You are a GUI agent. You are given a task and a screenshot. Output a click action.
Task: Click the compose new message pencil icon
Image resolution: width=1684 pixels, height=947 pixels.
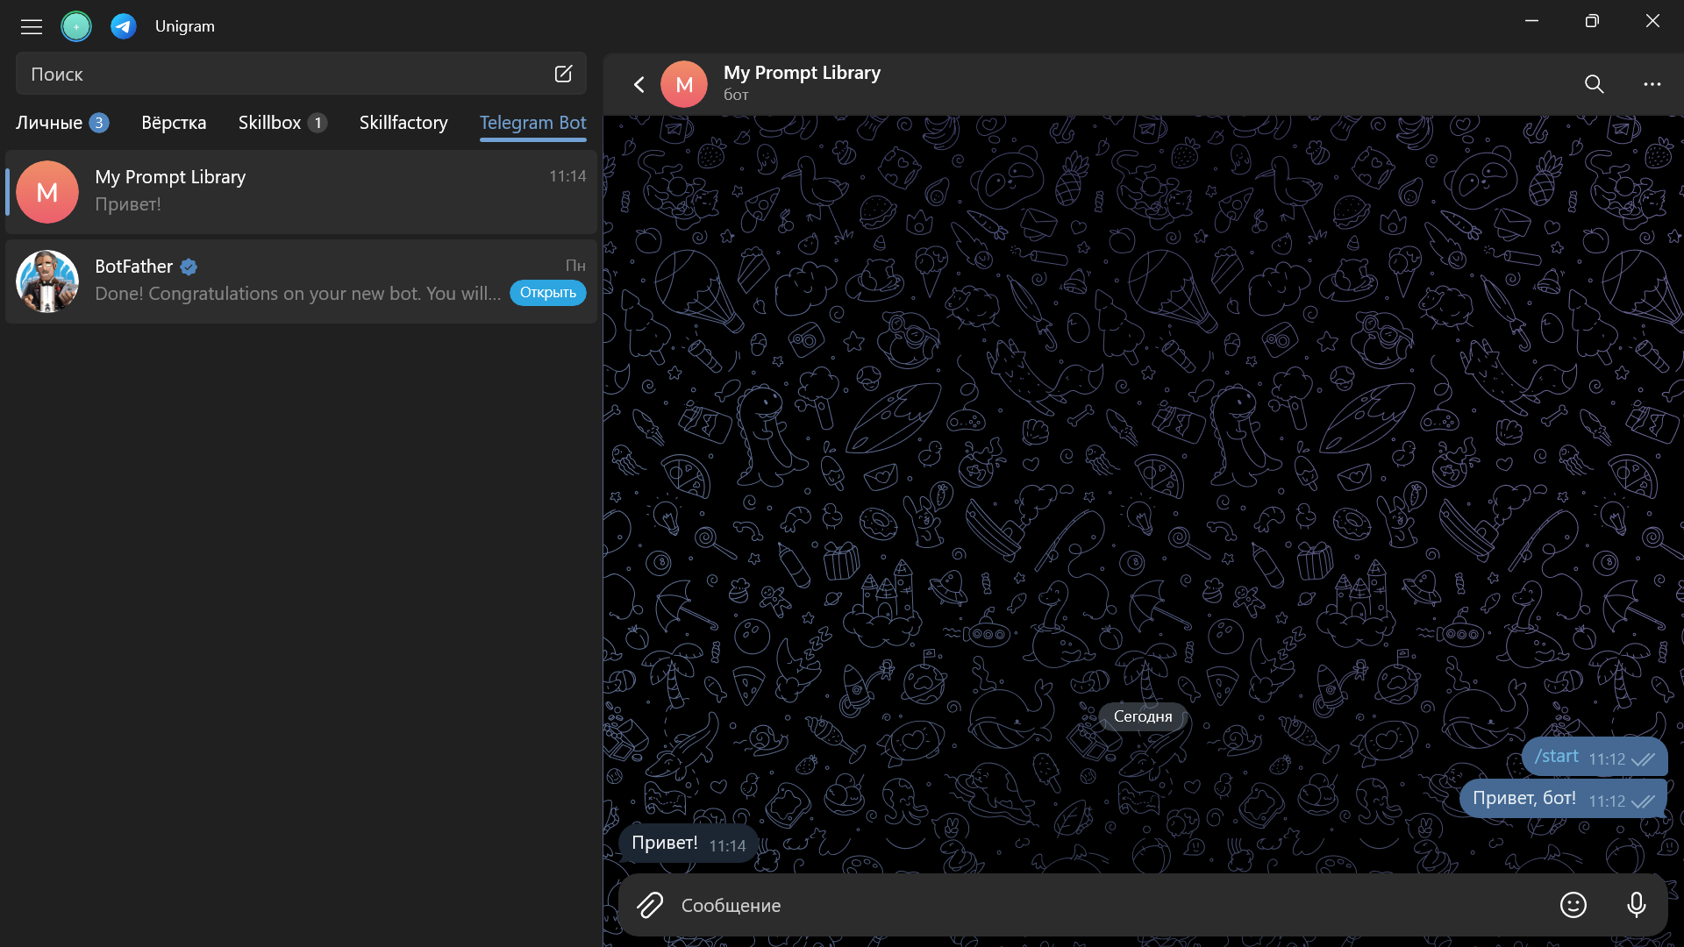coord(563,74)
